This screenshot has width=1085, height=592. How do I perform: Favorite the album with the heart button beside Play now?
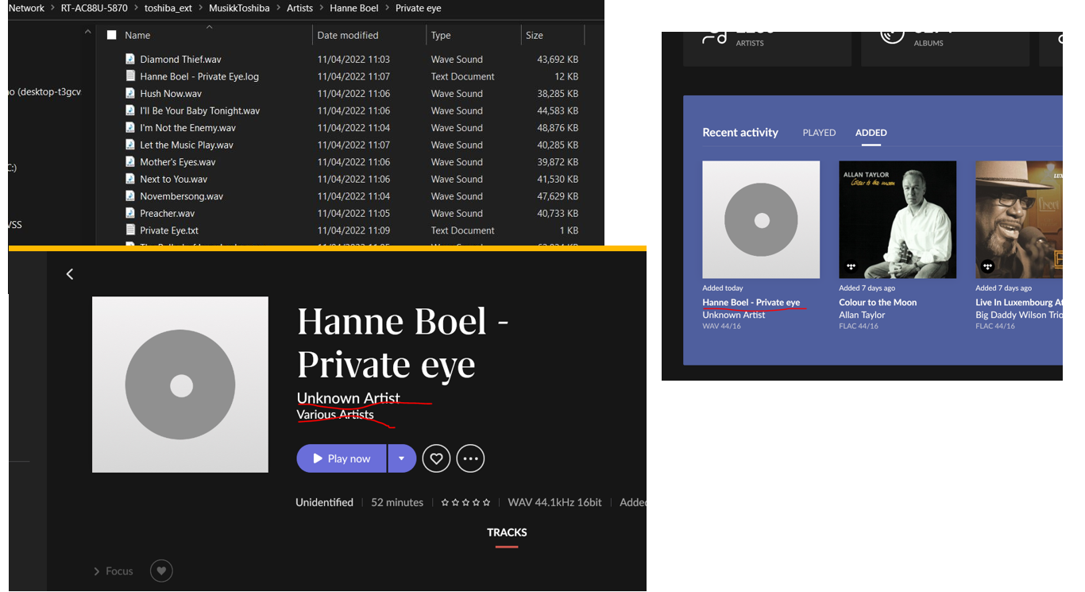(436, 459)
